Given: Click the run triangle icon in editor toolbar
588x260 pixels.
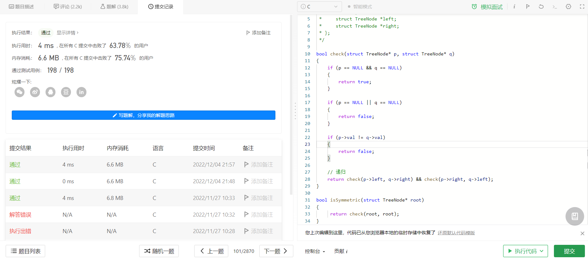Looking at the screenshot, I should (x=528, y=6).
